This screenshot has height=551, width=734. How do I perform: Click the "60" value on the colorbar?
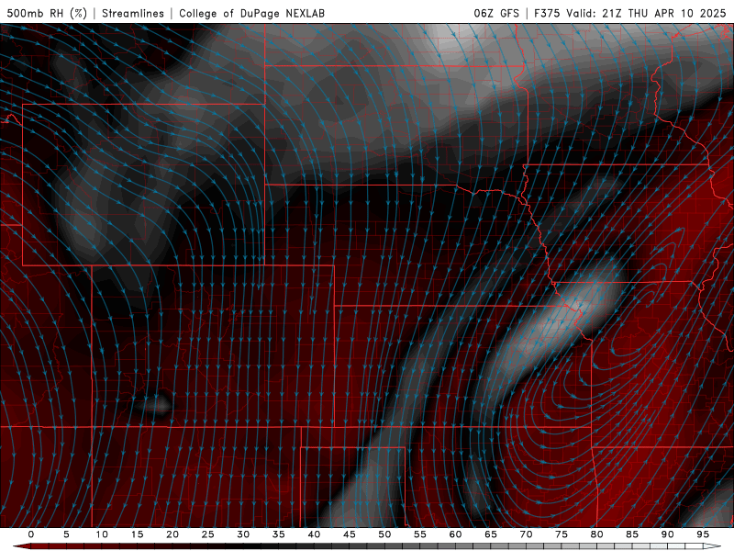pos(455,534)
